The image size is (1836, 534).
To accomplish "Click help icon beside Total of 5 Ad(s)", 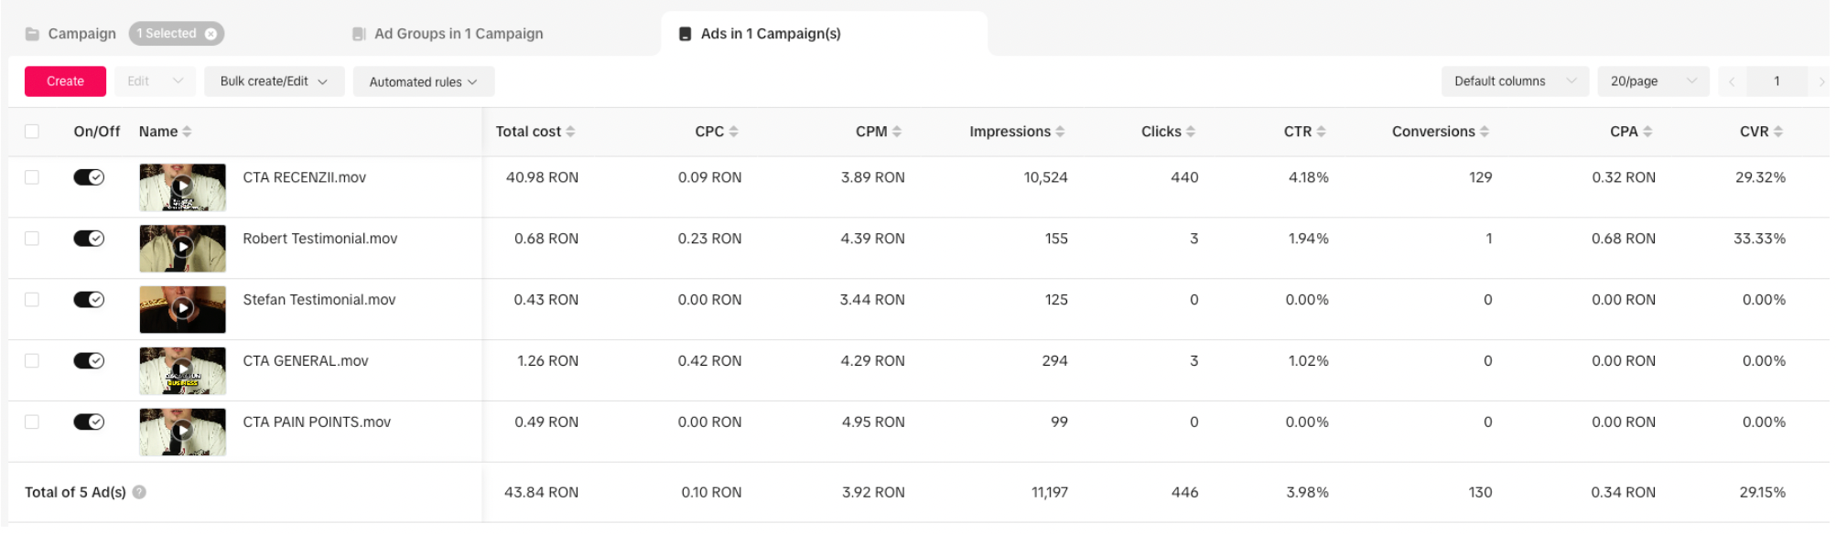I will (139, 493).
